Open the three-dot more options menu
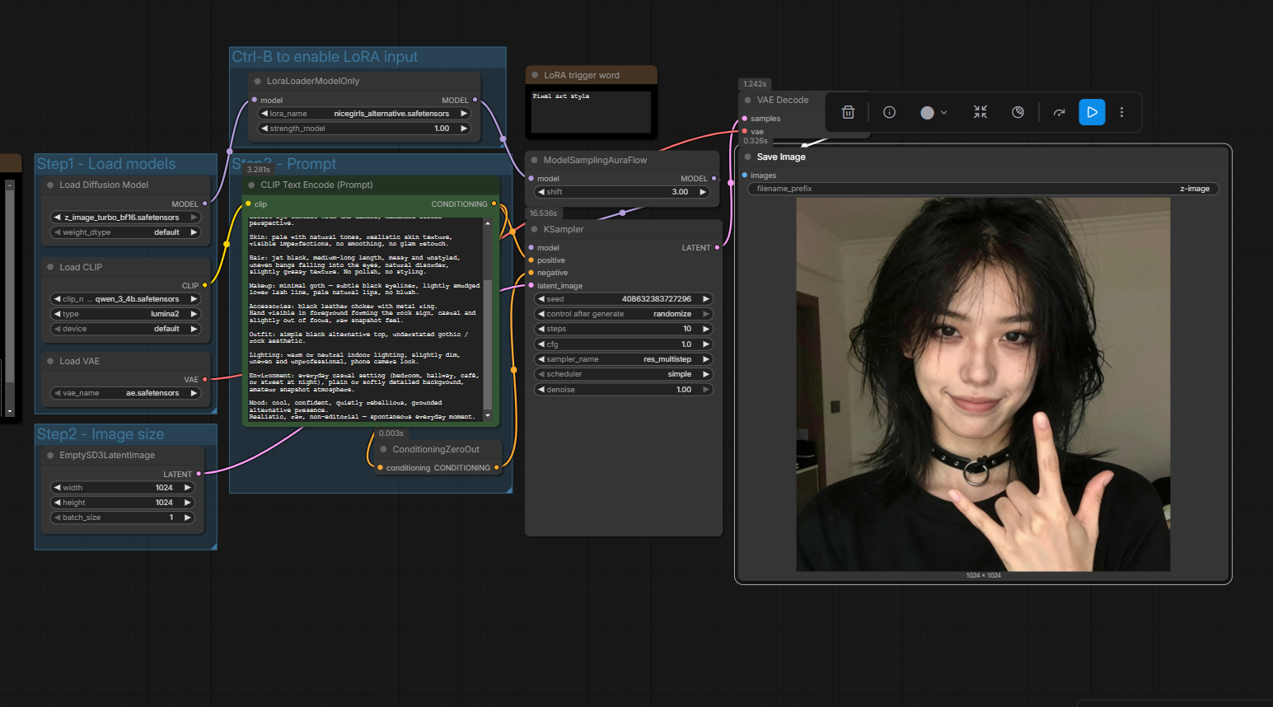1273x707 pixels. 1121,112
